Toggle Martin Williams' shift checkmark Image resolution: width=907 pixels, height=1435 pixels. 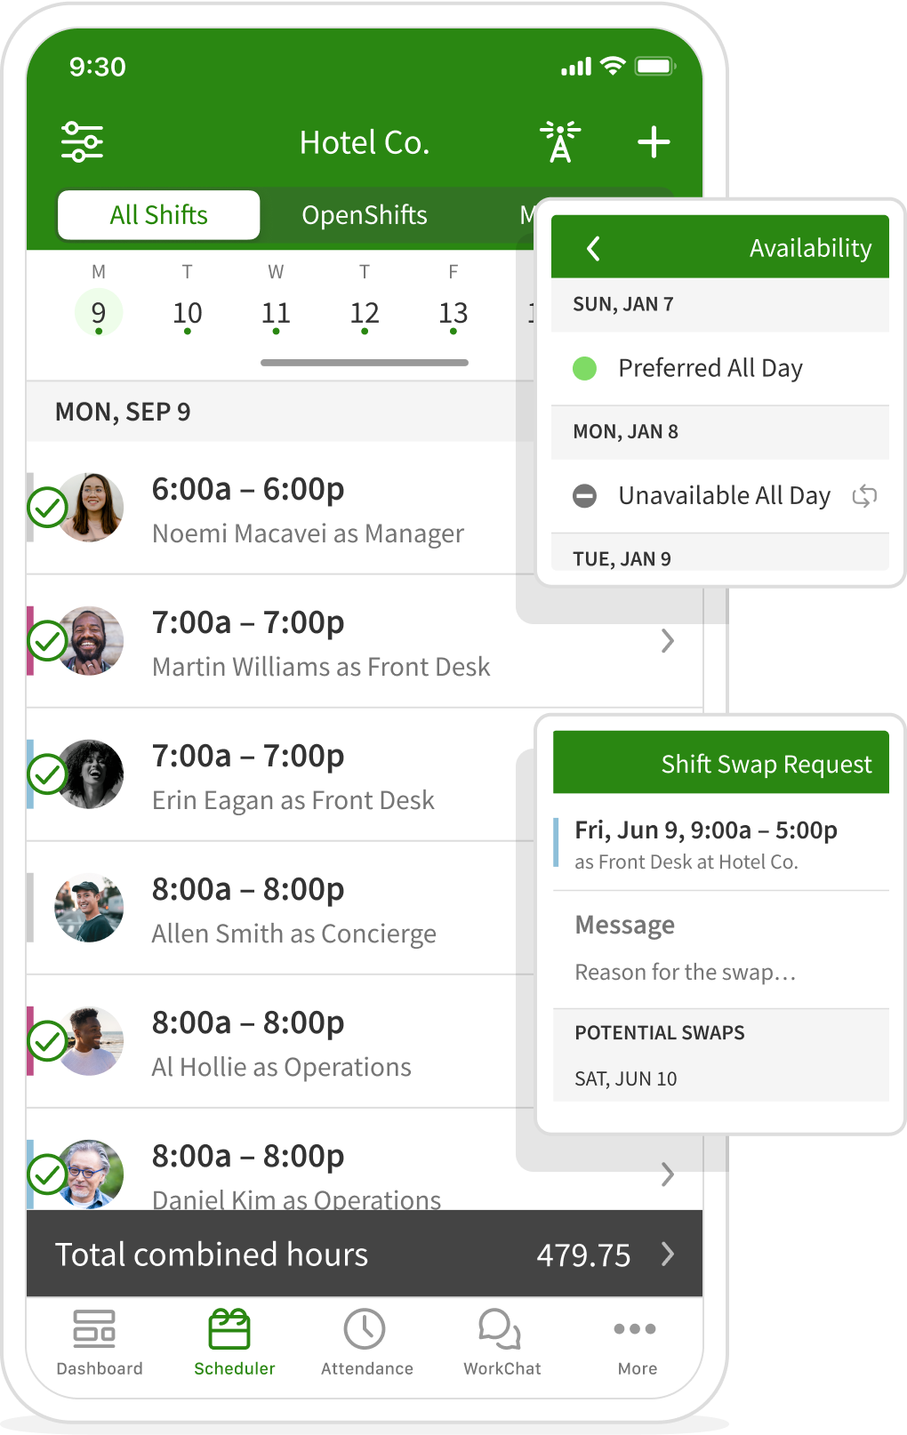(x=47, y=641)
